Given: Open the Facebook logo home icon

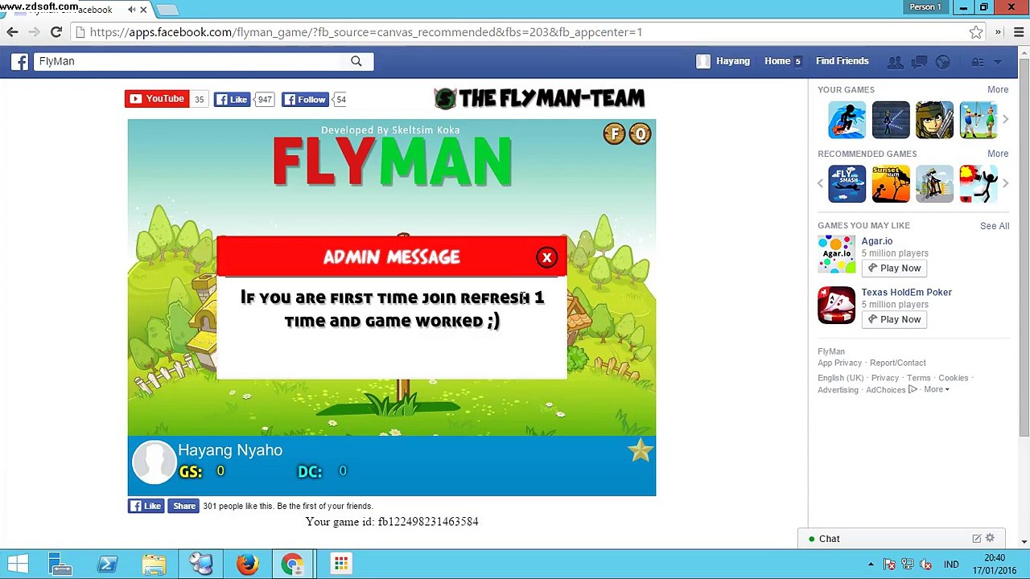Looking at the screenshot, I should pyautogui.click(x=20, y=61).
